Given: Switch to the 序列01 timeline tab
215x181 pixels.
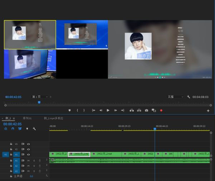Looking at the screenshot, I should click(27, 118).
